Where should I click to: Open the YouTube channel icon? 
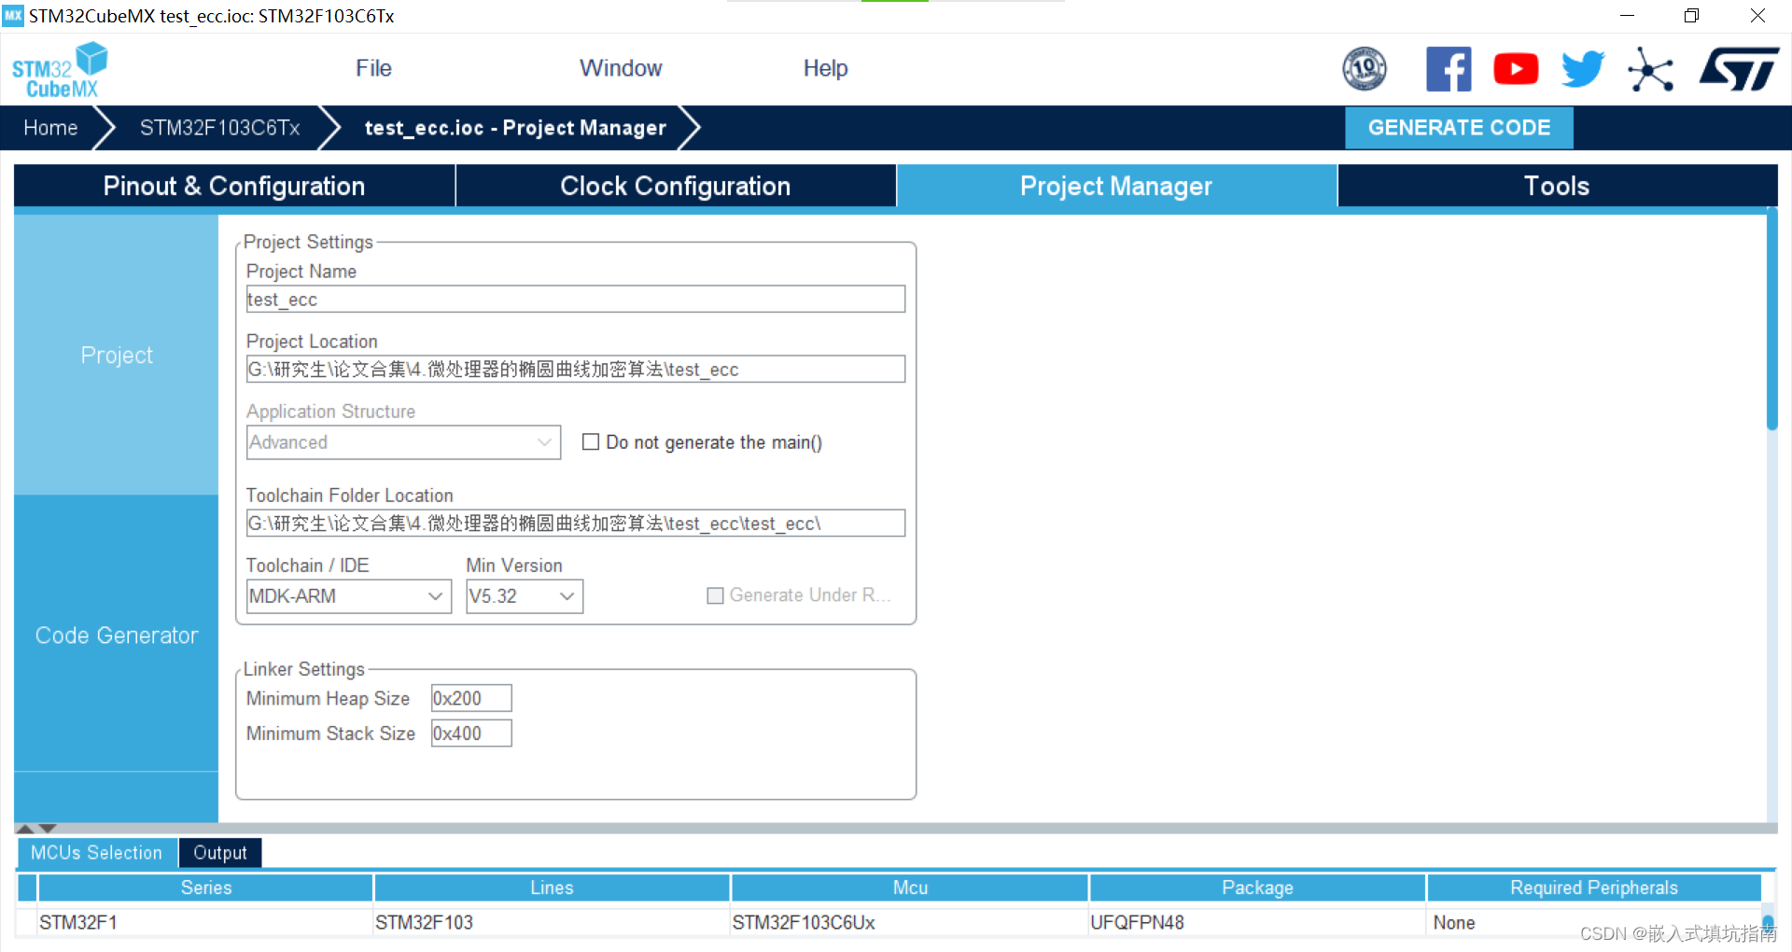1515,68
